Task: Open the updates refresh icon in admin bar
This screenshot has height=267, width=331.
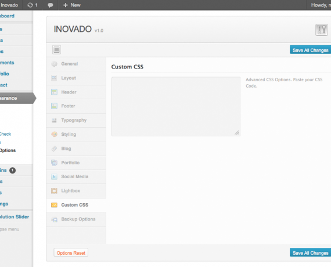Action: coord(30,5)
